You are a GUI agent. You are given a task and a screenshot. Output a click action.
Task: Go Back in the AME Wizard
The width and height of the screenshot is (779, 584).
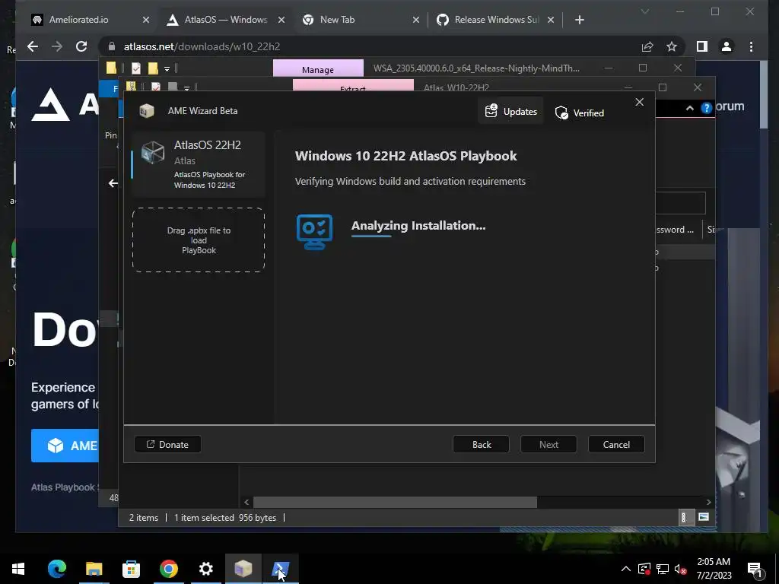pos(481,444)
